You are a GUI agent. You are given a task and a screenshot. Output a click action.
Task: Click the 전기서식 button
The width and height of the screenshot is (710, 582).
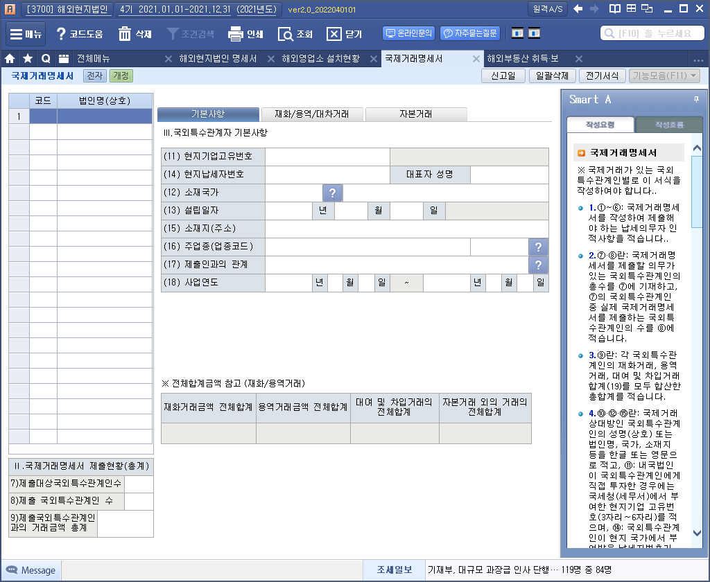(602, 76)
